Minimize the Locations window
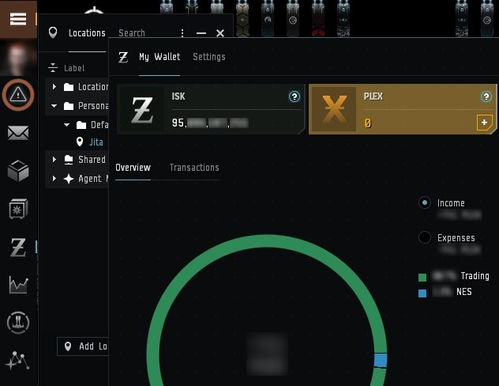 [x=201, y=33]
